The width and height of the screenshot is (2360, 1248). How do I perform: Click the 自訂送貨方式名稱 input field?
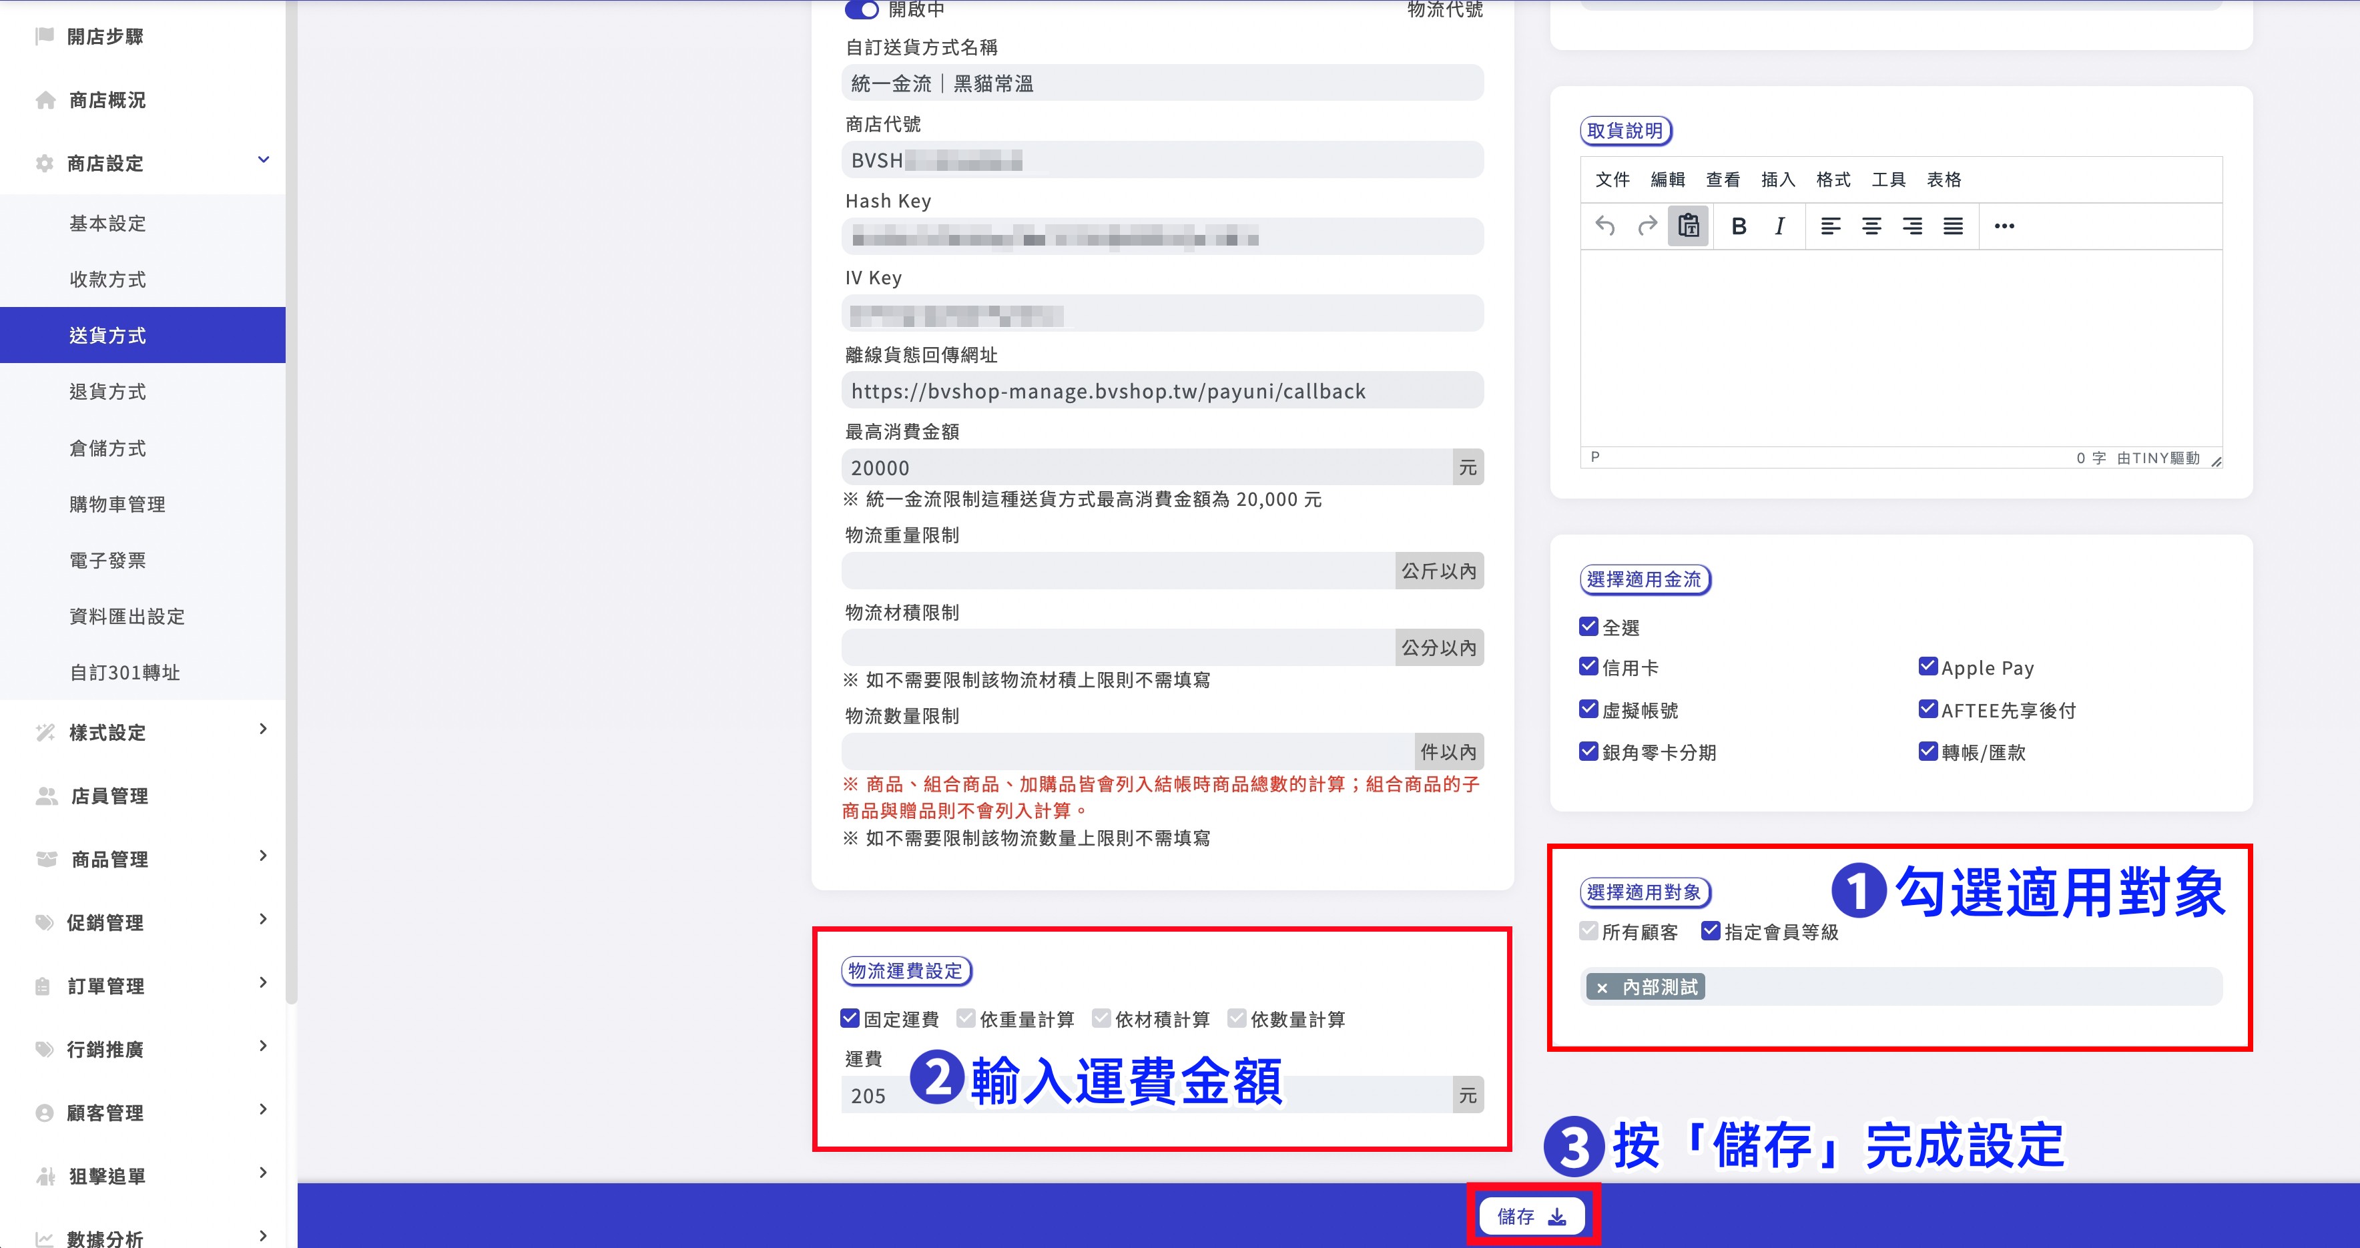click(1163, 83)
